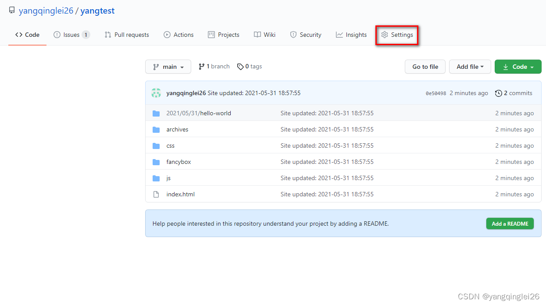Open the yangqinglei26 owner link
Screen dimensions: 546x305
46,11
